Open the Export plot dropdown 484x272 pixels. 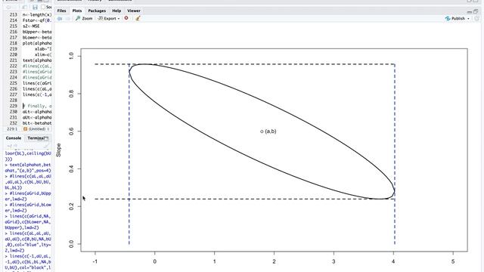109,18
